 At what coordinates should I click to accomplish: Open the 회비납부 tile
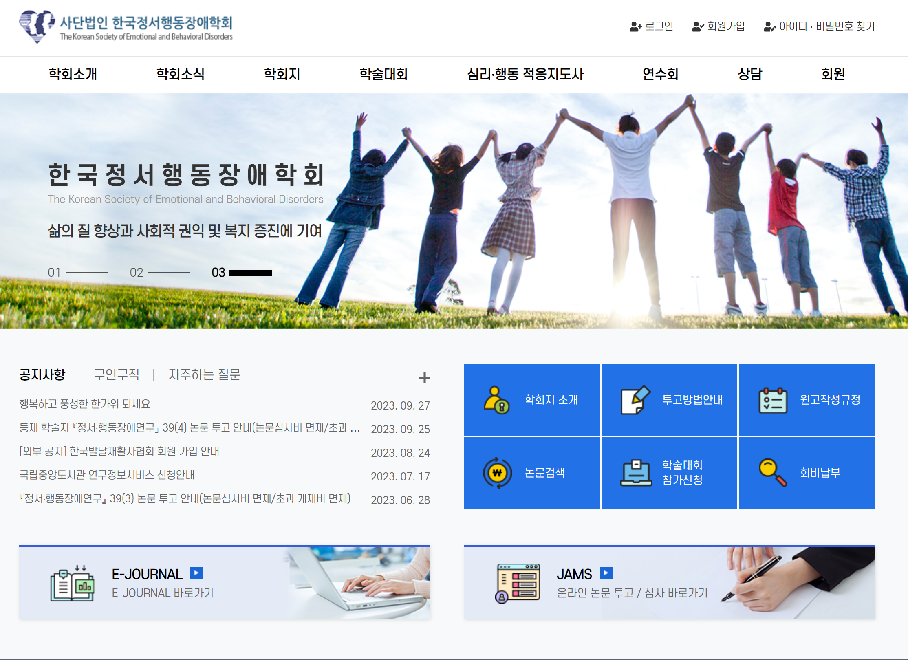(807, 473)
